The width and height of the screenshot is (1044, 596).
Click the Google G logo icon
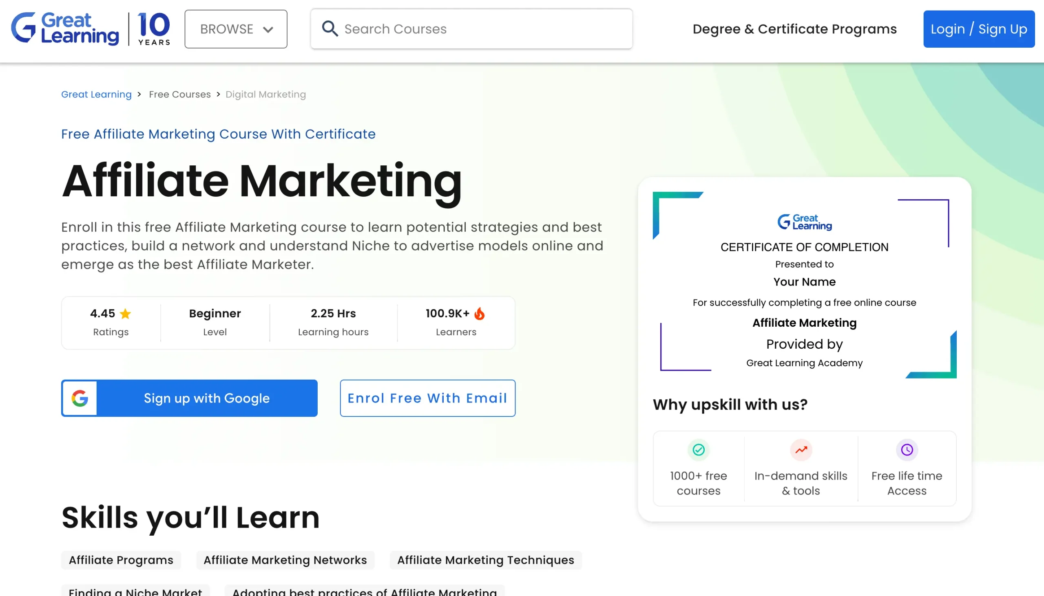point(80,398)
